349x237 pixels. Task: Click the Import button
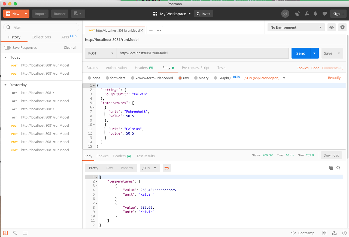tap(40, 14)
